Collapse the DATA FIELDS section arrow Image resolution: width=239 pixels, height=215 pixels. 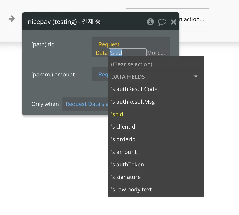coord(196,76)
